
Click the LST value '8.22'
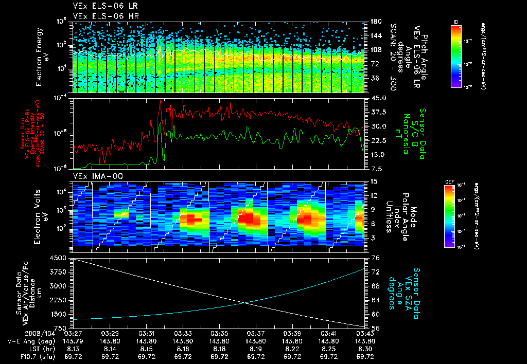(292, 349)
